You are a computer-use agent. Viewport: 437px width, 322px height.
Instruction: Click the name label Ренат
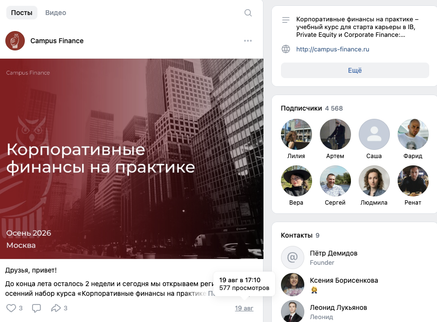point(413,202)
